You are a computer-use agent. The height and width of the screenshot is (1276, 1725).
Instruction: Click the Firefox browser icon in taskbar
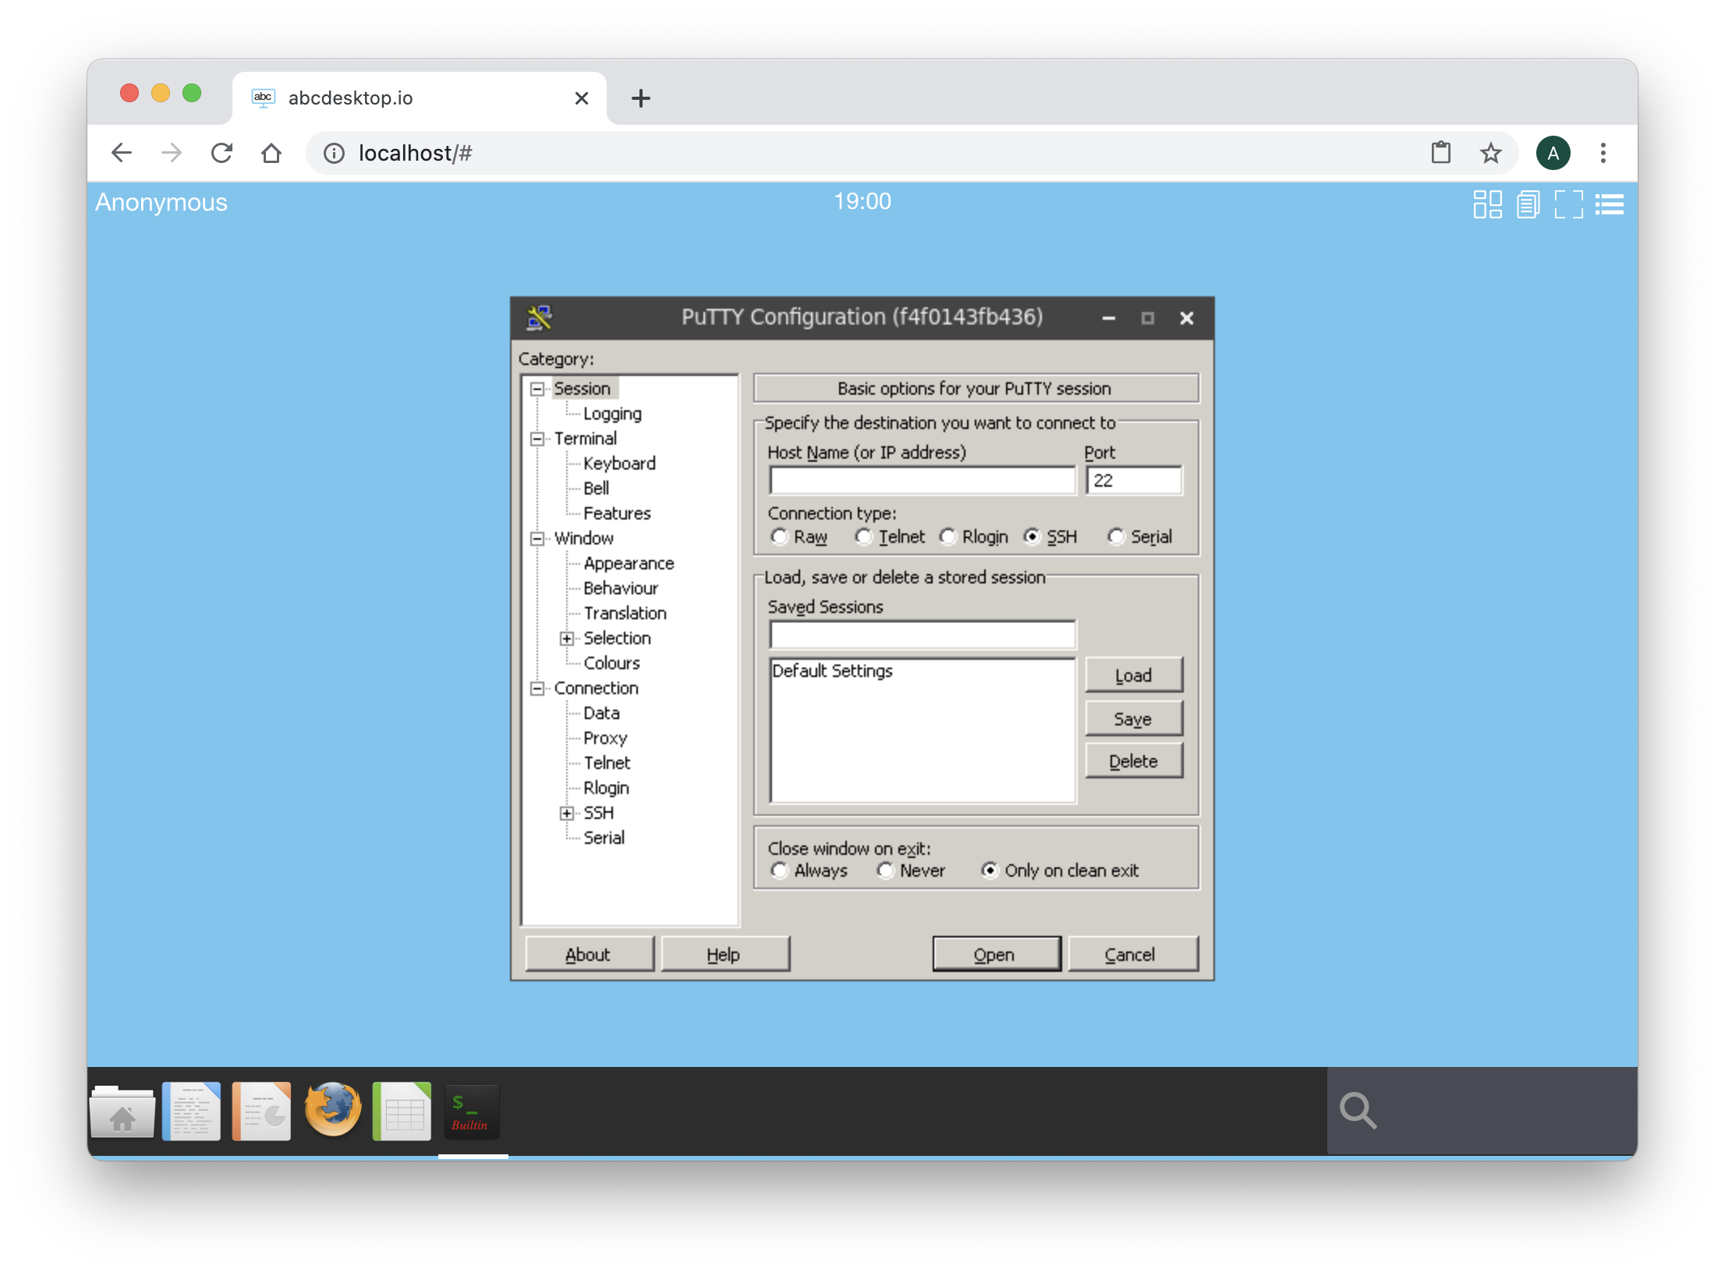[334, 1110]
